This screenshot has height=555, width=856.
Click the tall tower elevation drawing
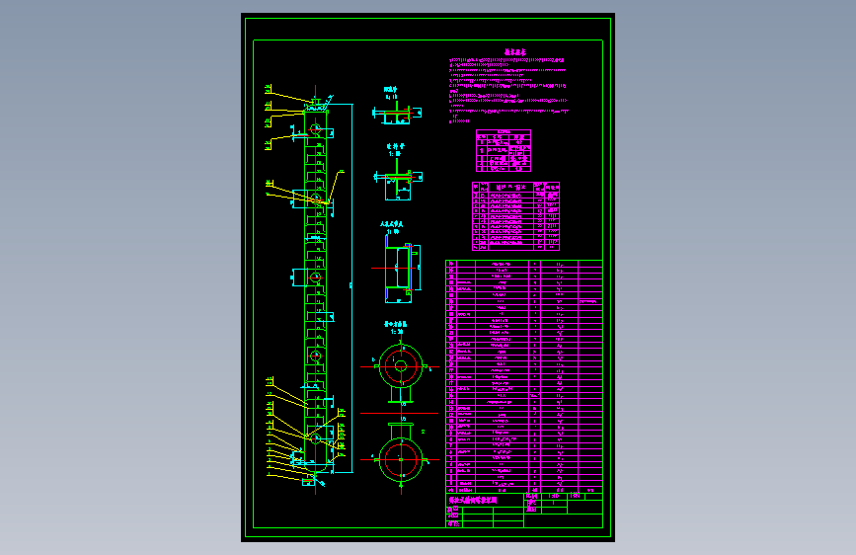[x=315, y=289]
